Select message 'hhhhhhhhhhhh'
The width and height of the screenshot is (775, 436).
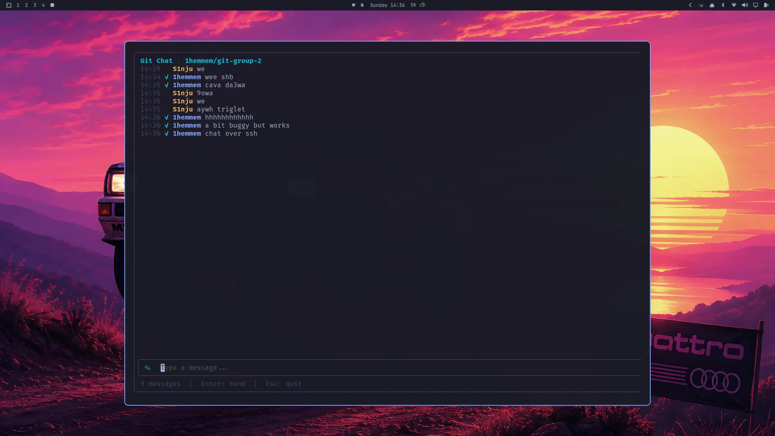tap(229, 117)
